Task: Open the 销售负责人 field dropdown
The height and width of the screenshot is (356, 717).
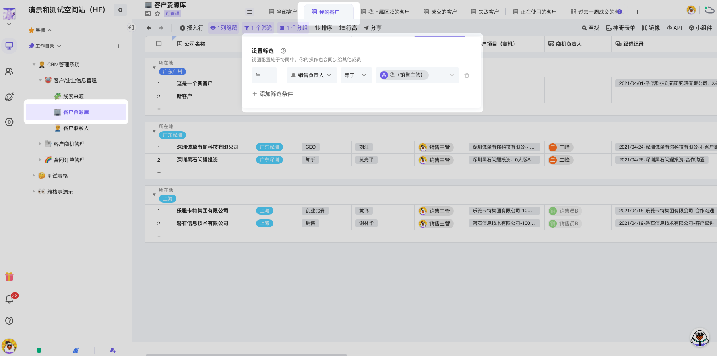Action: click(x=312, y=75)
